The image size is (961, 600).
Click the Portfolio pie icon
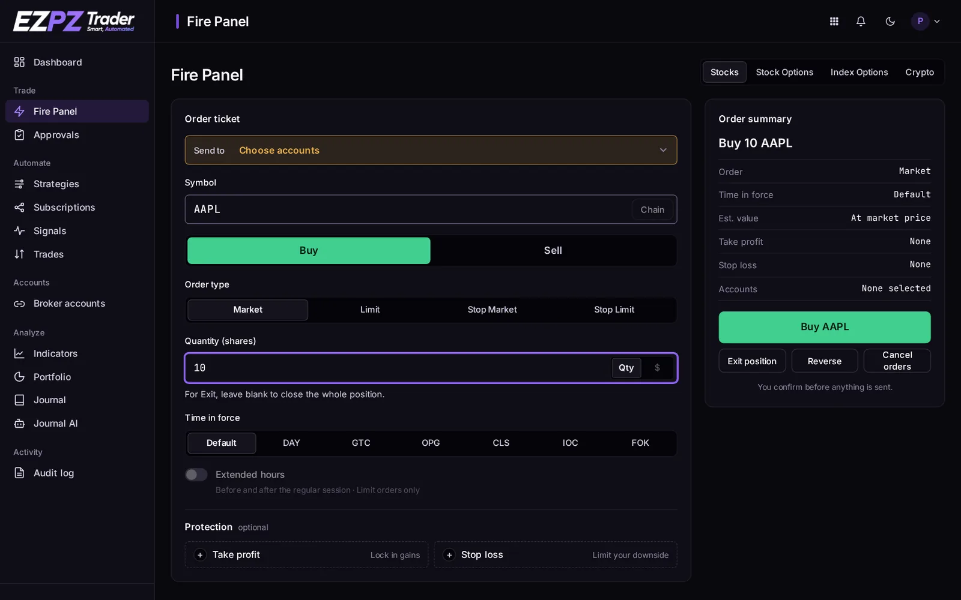click(19, 377)
